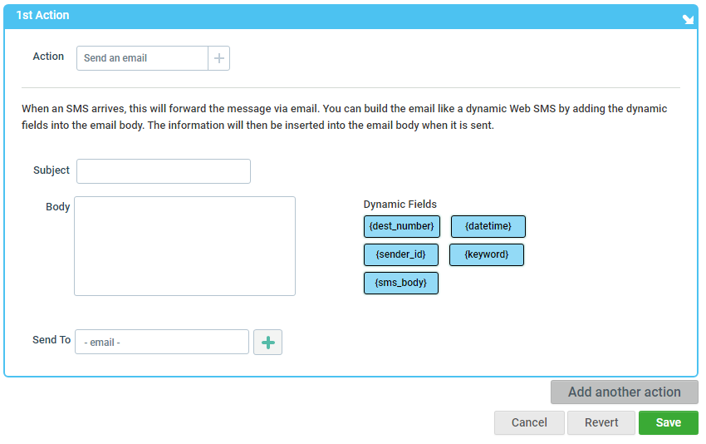Insert the {datetime} dynamic field
This screenshot has width=706, height=444.
[x=488, y=226]
